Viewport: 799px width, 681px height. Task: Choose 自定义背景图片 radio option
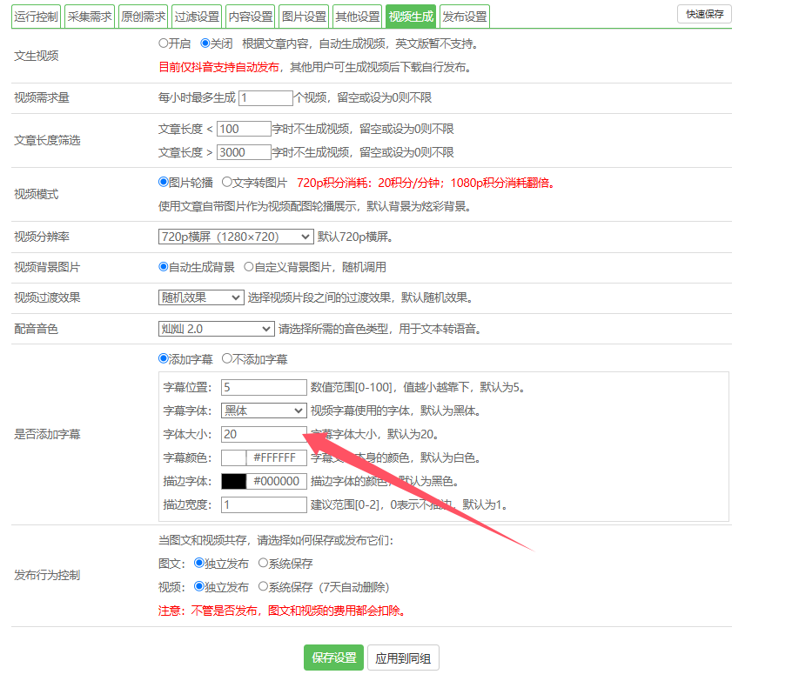click(249, 267)
